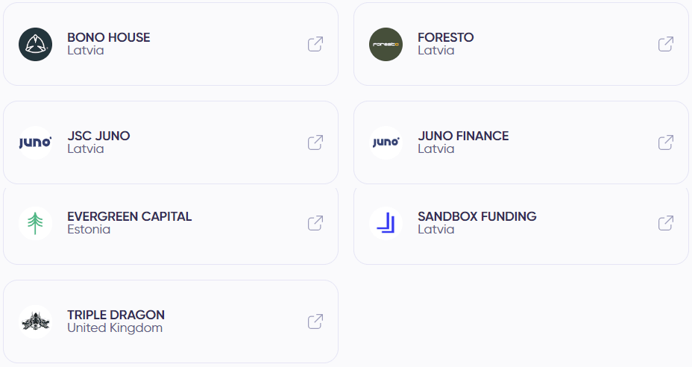
Task: Click the JUNO FINANCE company name
Action: click(463, 136)
